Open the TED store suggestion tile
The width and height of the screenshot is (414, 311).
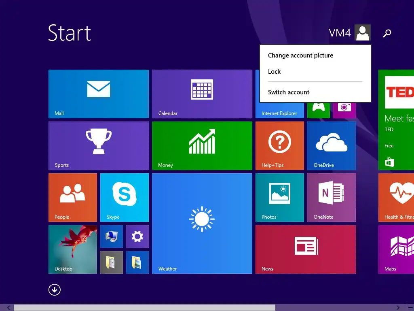(x=396, y=120)
